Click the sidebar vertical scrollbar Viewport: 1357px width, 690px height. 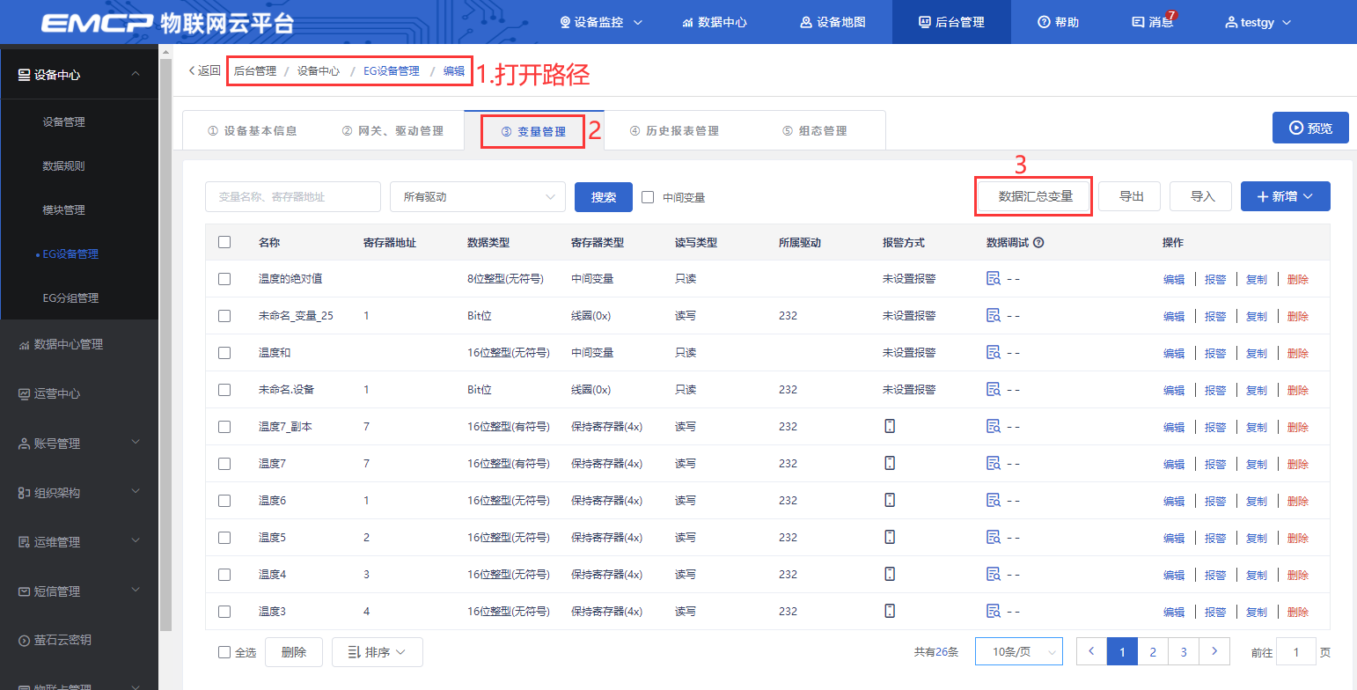coord(165,343)
